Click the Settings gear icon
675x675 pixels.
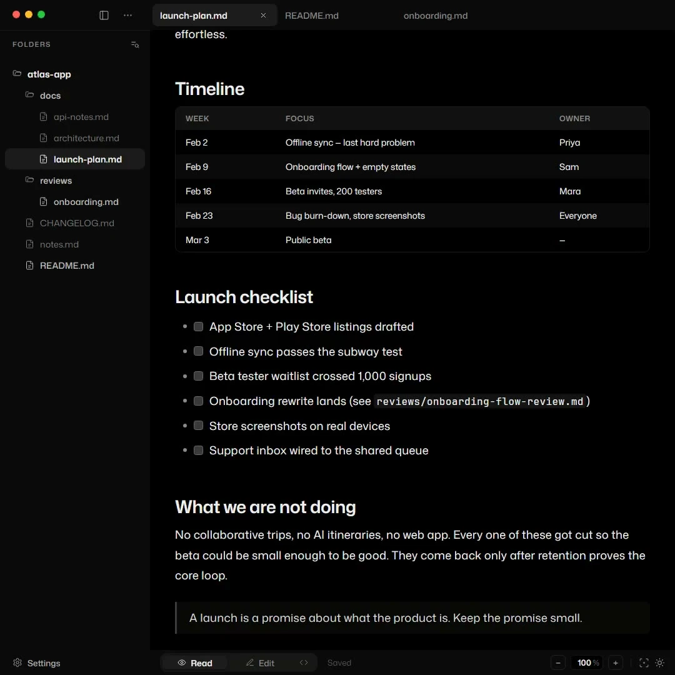[17, 662]
